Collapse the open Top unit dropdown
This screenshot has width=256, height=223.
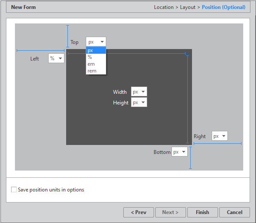[x=96, y=42]
